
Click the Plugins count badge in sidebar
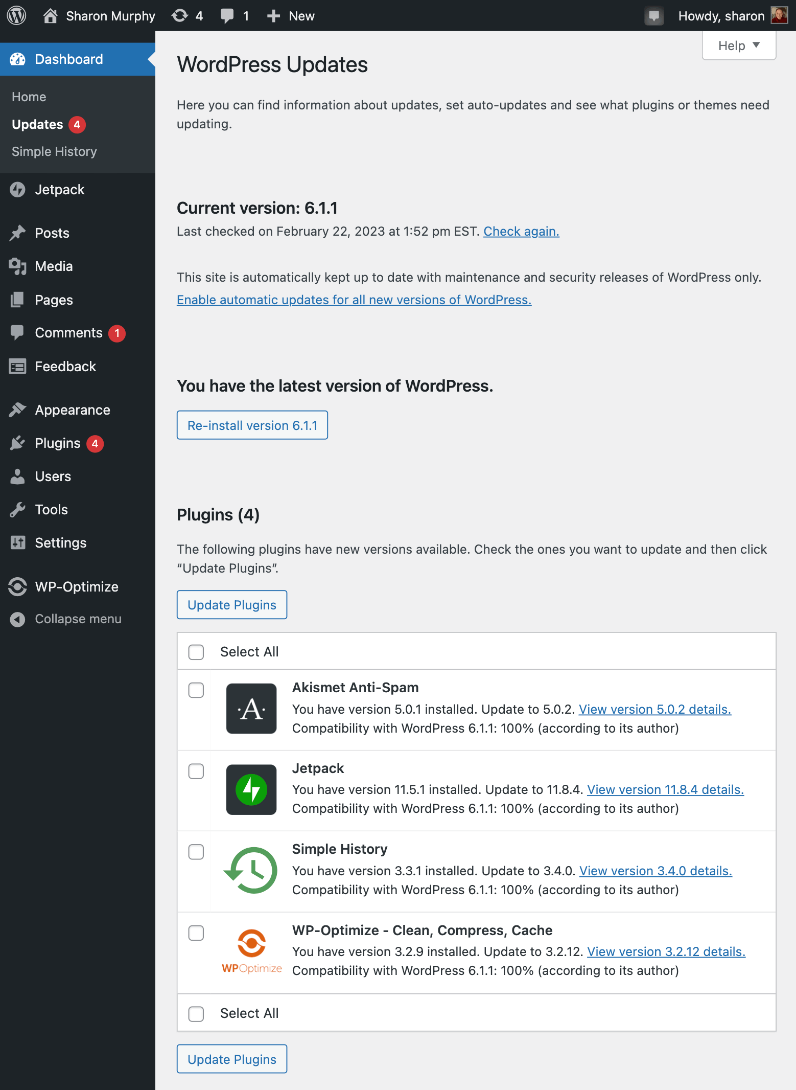[x=95, y=443]
